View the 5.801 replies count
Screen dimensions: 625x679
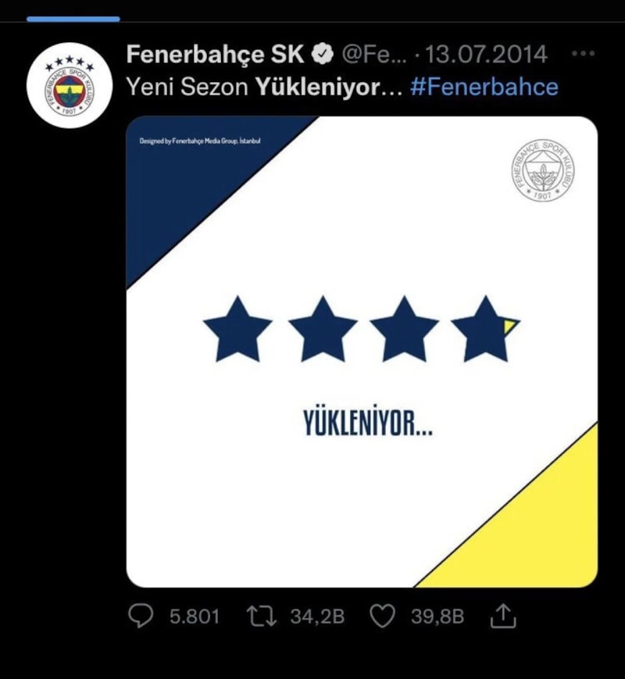click(195, 616)
